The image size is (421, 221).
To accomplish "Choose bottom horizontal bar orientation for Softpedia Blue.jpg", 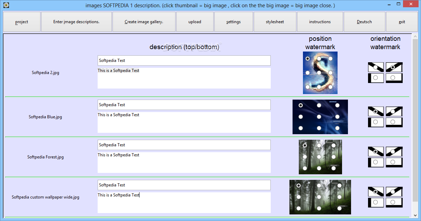I will pos(393,122).
